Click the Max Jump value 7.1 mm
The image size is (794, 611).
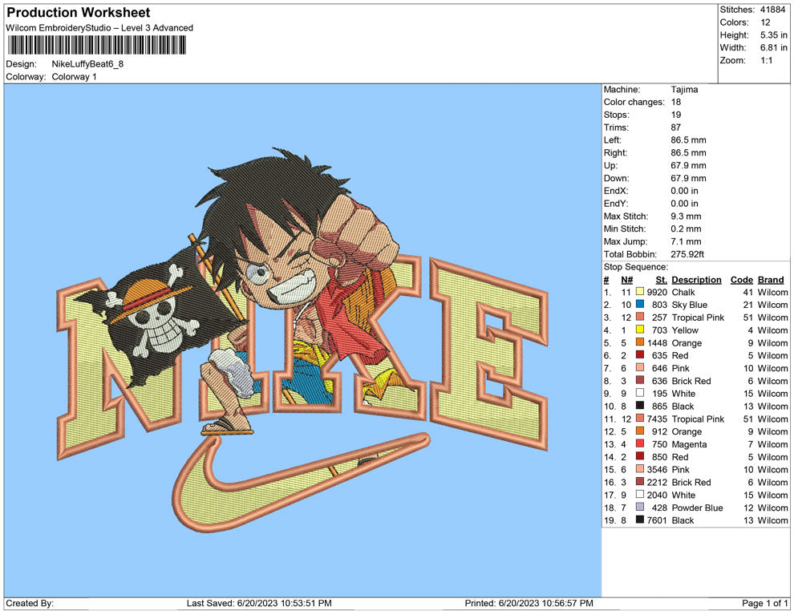pos(686,241)
